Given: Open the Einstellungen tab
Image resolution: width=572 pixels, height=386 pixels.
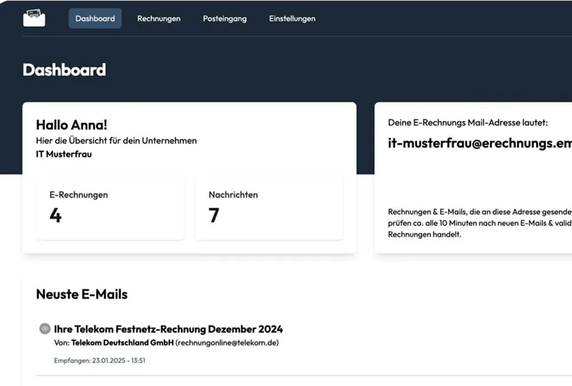Looking at the screenshot, I should pos(292,18).
